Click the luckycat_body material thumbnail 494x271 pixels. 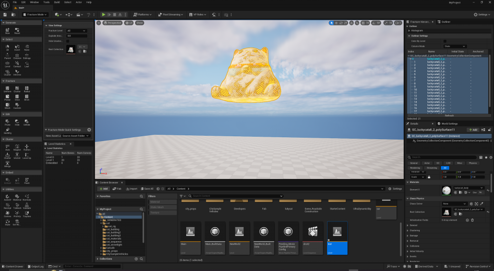pyautogui.click(x=446, y=191)
